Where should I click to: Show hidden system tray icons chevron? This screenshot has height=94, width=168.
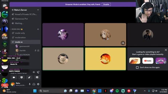tap(145, 91)
